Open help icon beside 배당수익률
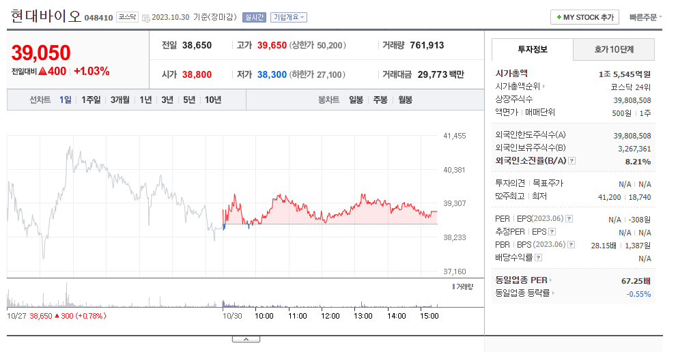Image resolution: width=678 pixels, height=352 pixels. (x=538, y=257)
